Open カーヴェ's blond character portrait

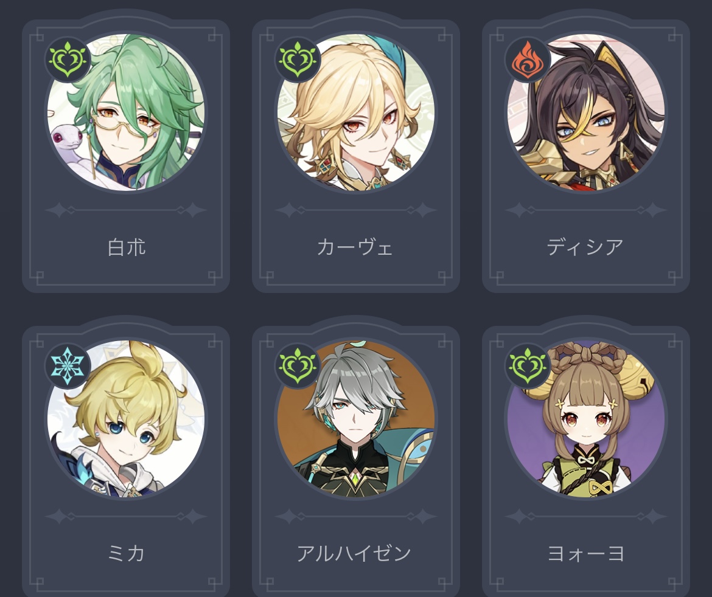coord(355,112)
